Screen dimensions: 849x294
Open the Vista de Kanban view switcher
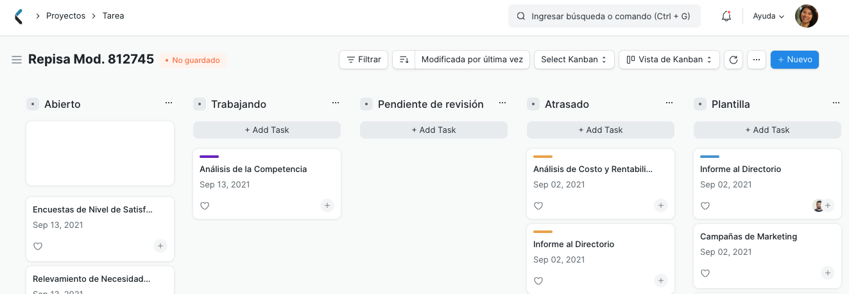click(x=669, y=60)
